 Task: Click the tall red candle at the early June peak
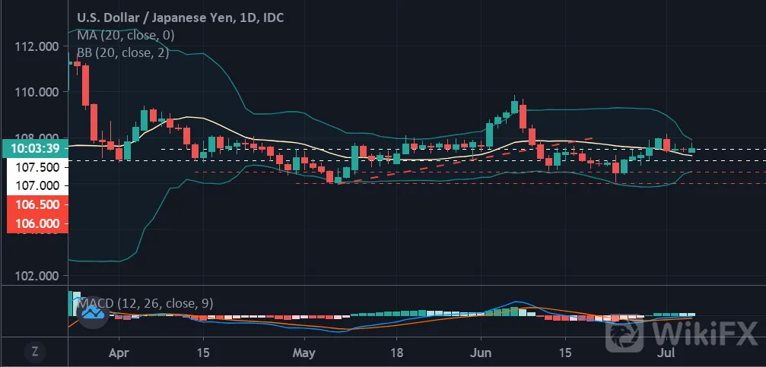(x=523, y=118)
